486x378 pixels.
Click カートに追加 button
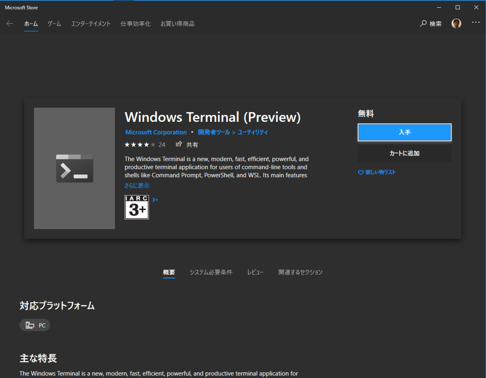[x=405, y=154]
